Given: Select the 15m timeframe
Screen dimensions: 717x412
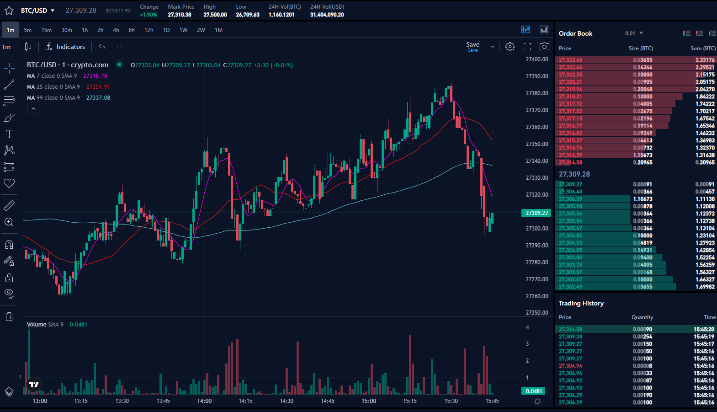Looking at the screenshot, I should (x=47, y=30).
